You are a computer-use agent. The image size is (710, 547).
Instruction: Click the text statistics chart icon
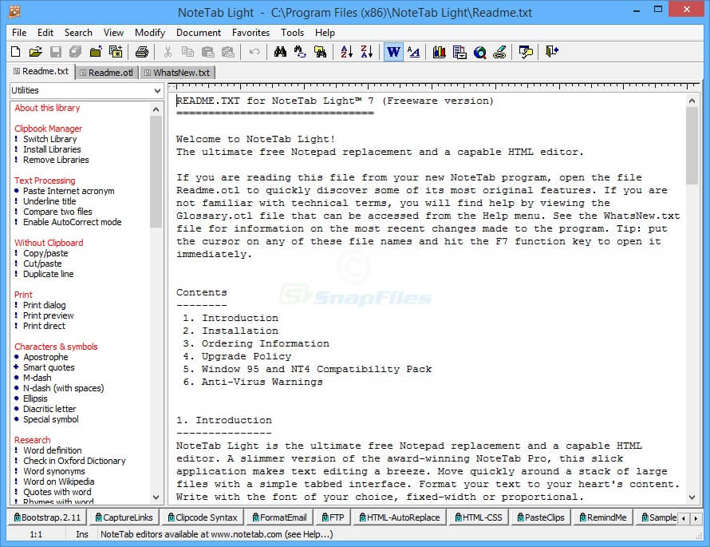[x=440, y=52]
